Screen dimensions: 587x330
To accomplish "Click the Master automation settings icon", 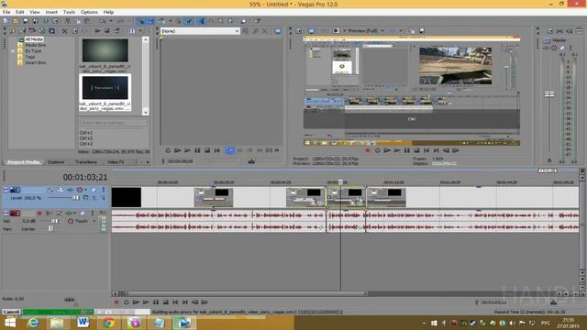I will 554,48.
